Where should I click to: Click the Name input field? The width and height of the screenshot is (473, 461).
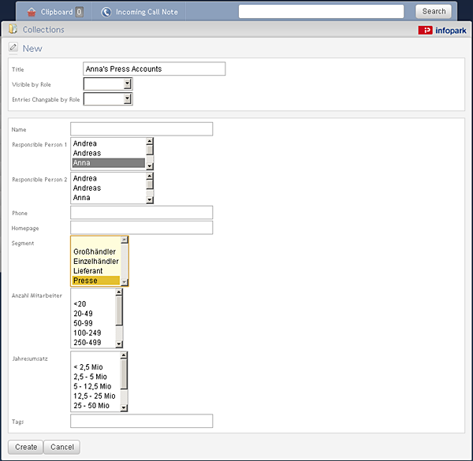point(141,129)
